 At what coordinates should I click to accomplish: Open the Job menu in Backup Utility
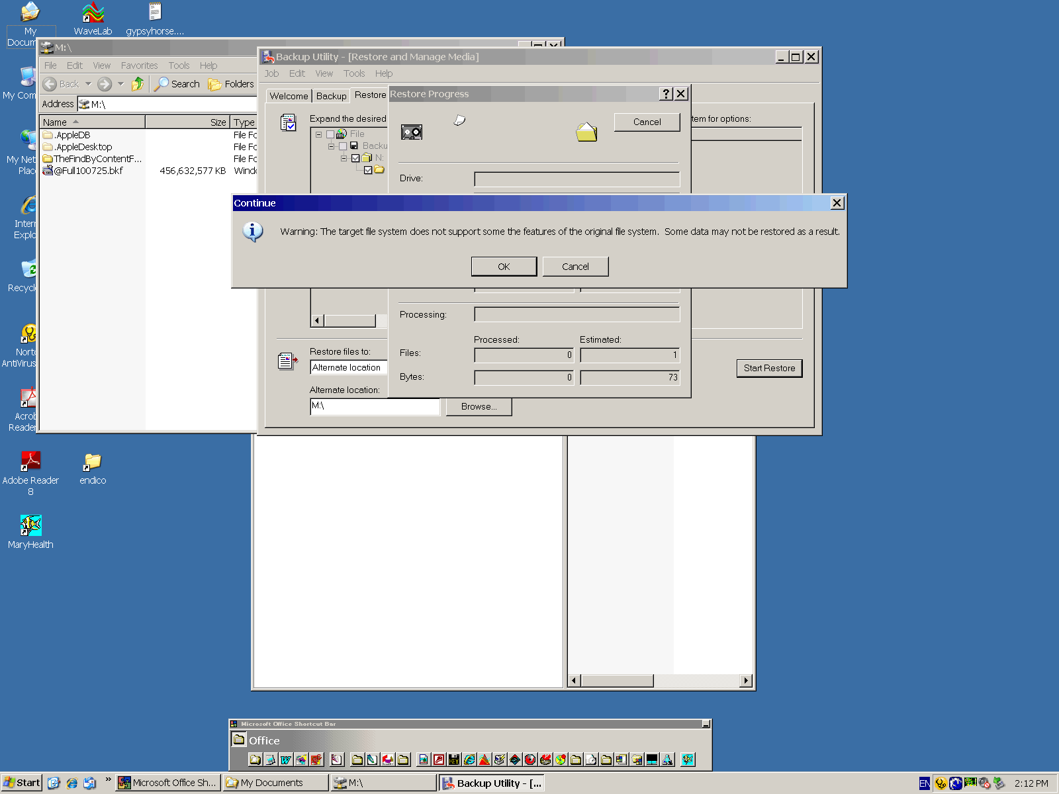pos(271,73)
